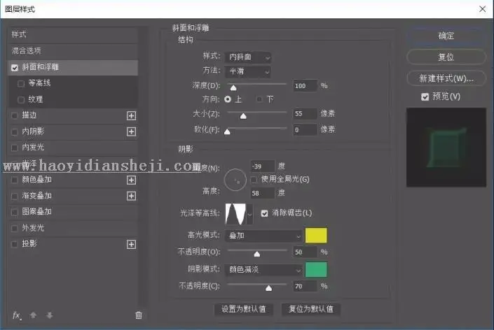
Task: Open the 高光模式 blend mode dropdown
Action: 263,236
